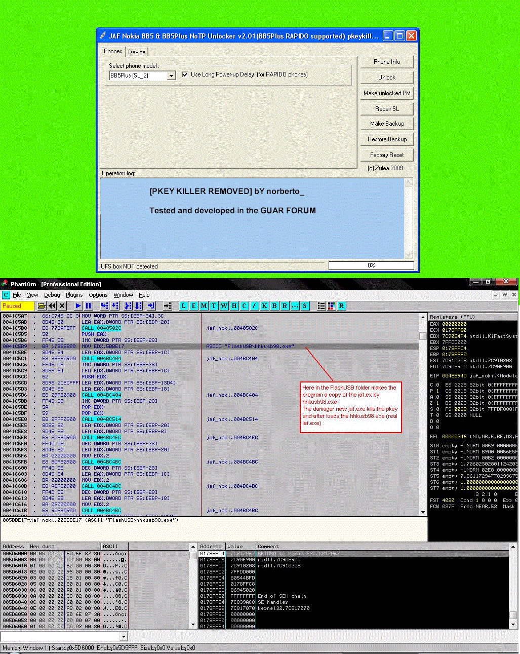Click the Registers (FPU) pane header

pos(473,317)
